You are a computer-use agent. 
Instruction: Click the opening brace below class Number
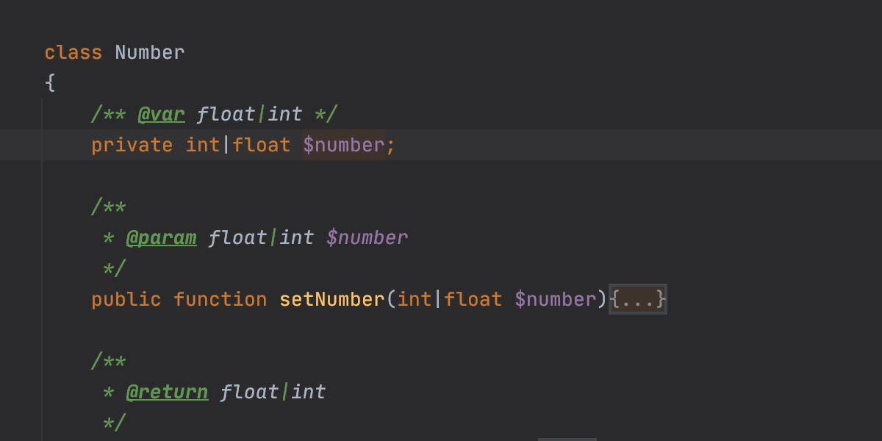[50, 83]
